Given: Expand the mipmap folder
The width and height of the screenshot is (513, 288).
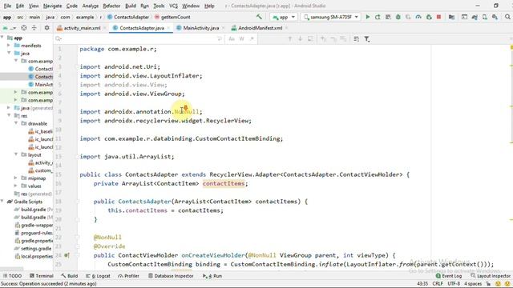Looking at the screenshot, I should (x=16, y=178).
